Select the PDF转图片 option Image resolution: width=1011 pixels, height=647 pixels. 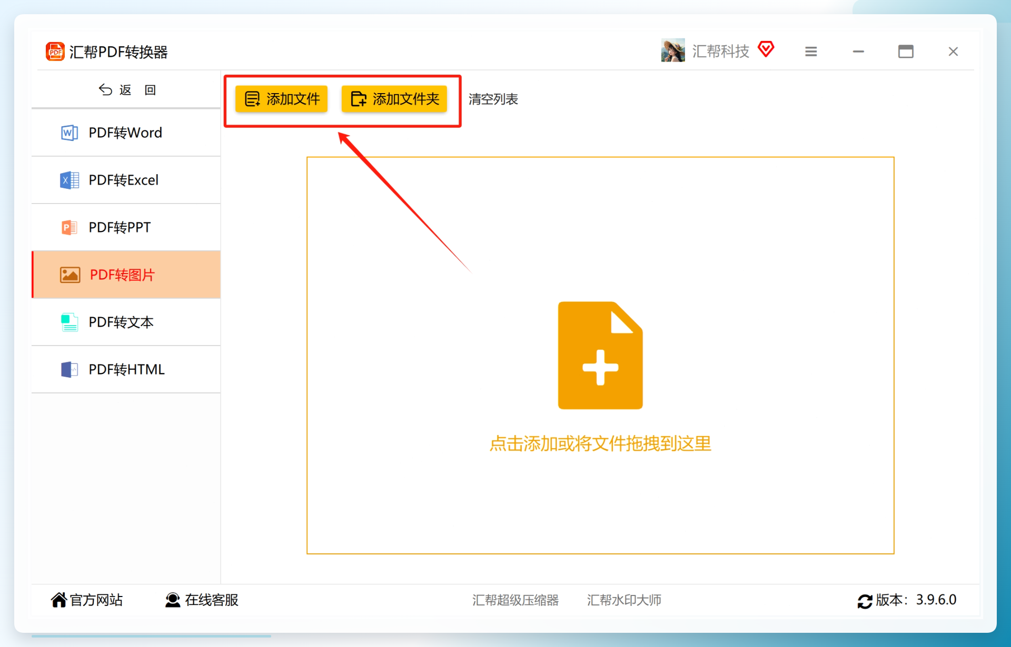point(126,275)
